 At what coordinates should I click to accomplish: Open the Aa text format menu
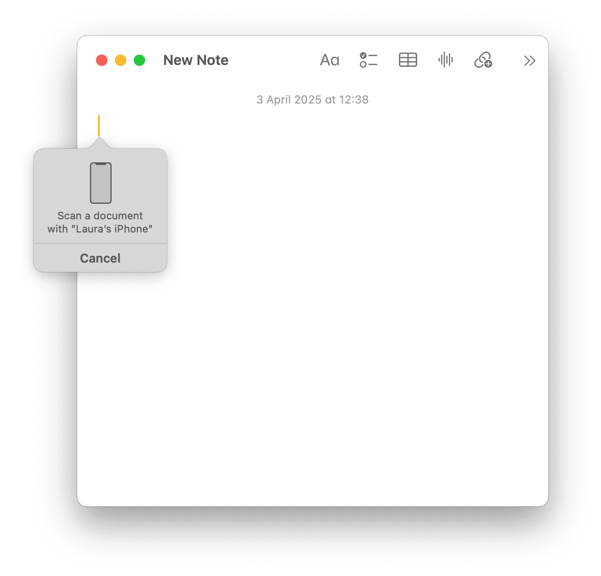click(329, 60)
